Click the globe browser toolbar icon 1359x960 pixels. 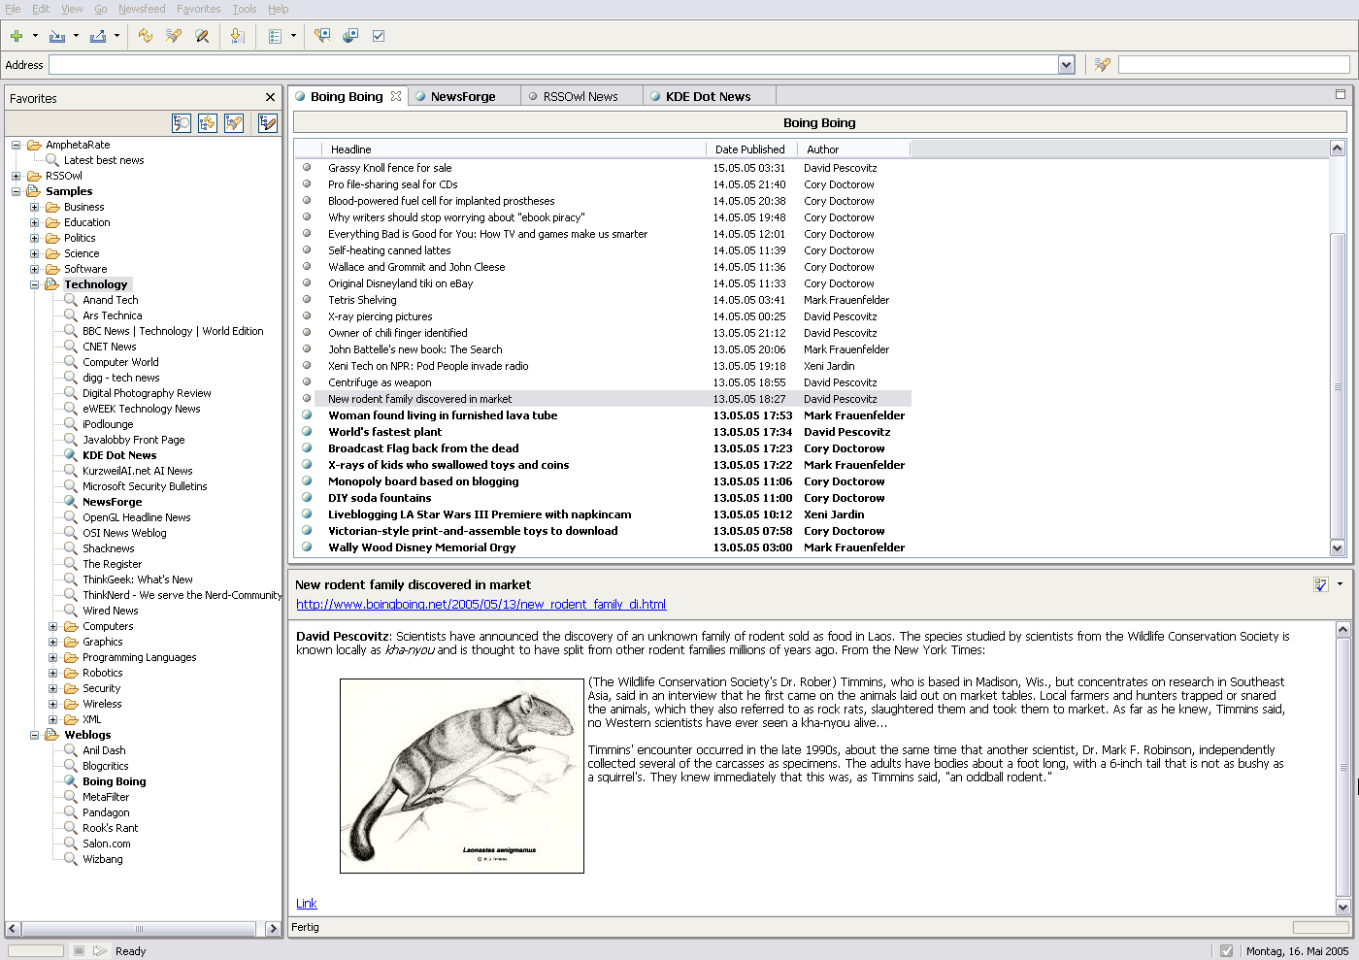pos(350,36)
